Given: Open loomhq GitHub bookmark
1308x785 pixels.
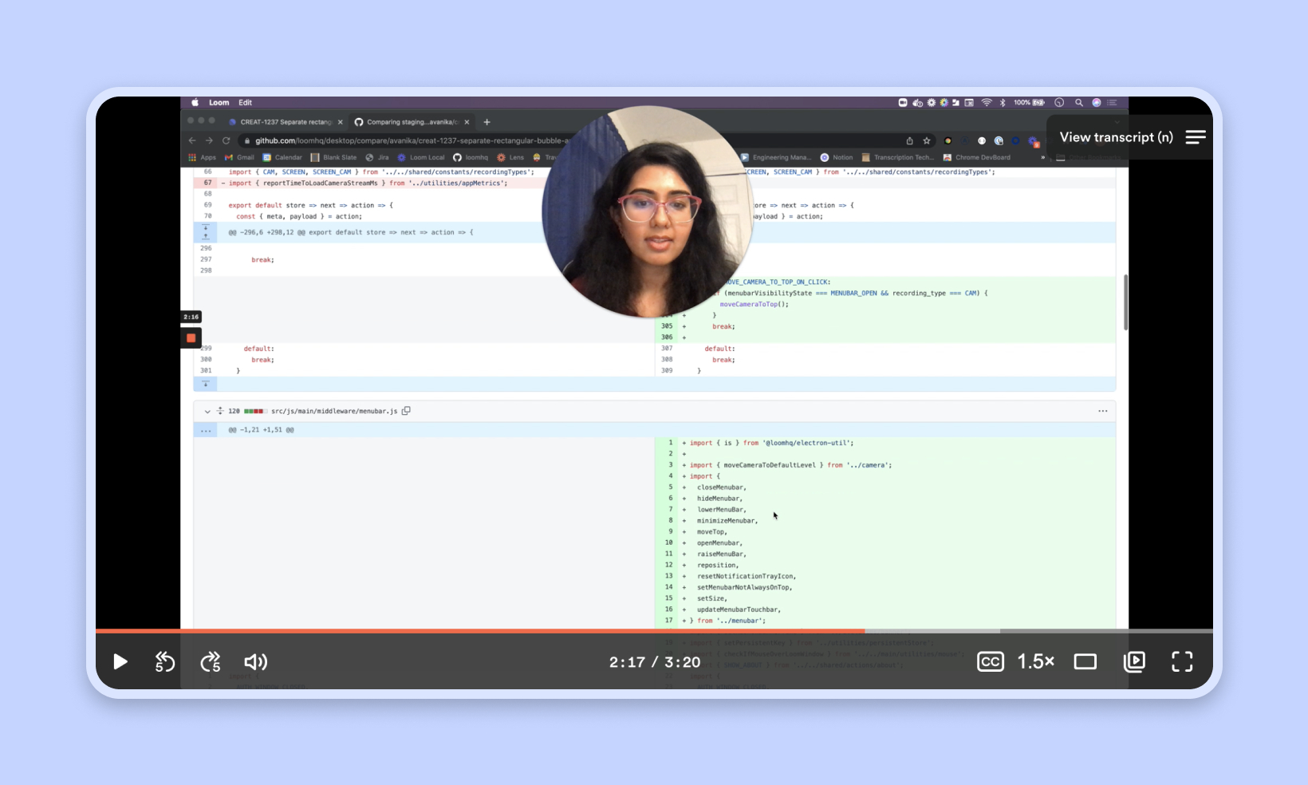Looking at the screenshot, I should pos(471,157).
